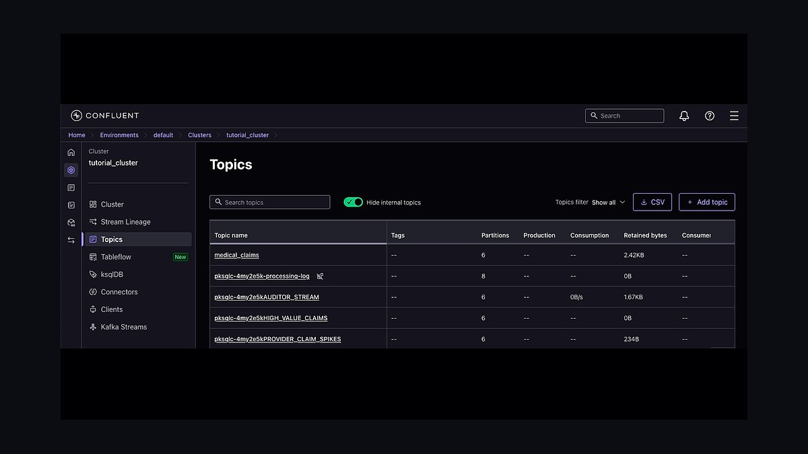Sort by the Topic name column
The height and width of the screenshot is (454, 808).
(231, 235)
